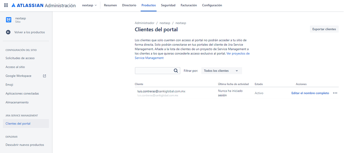Click the Nunca ha iniciado sesión cell
The height and width of the screenshot is (153, 344).
230,93
